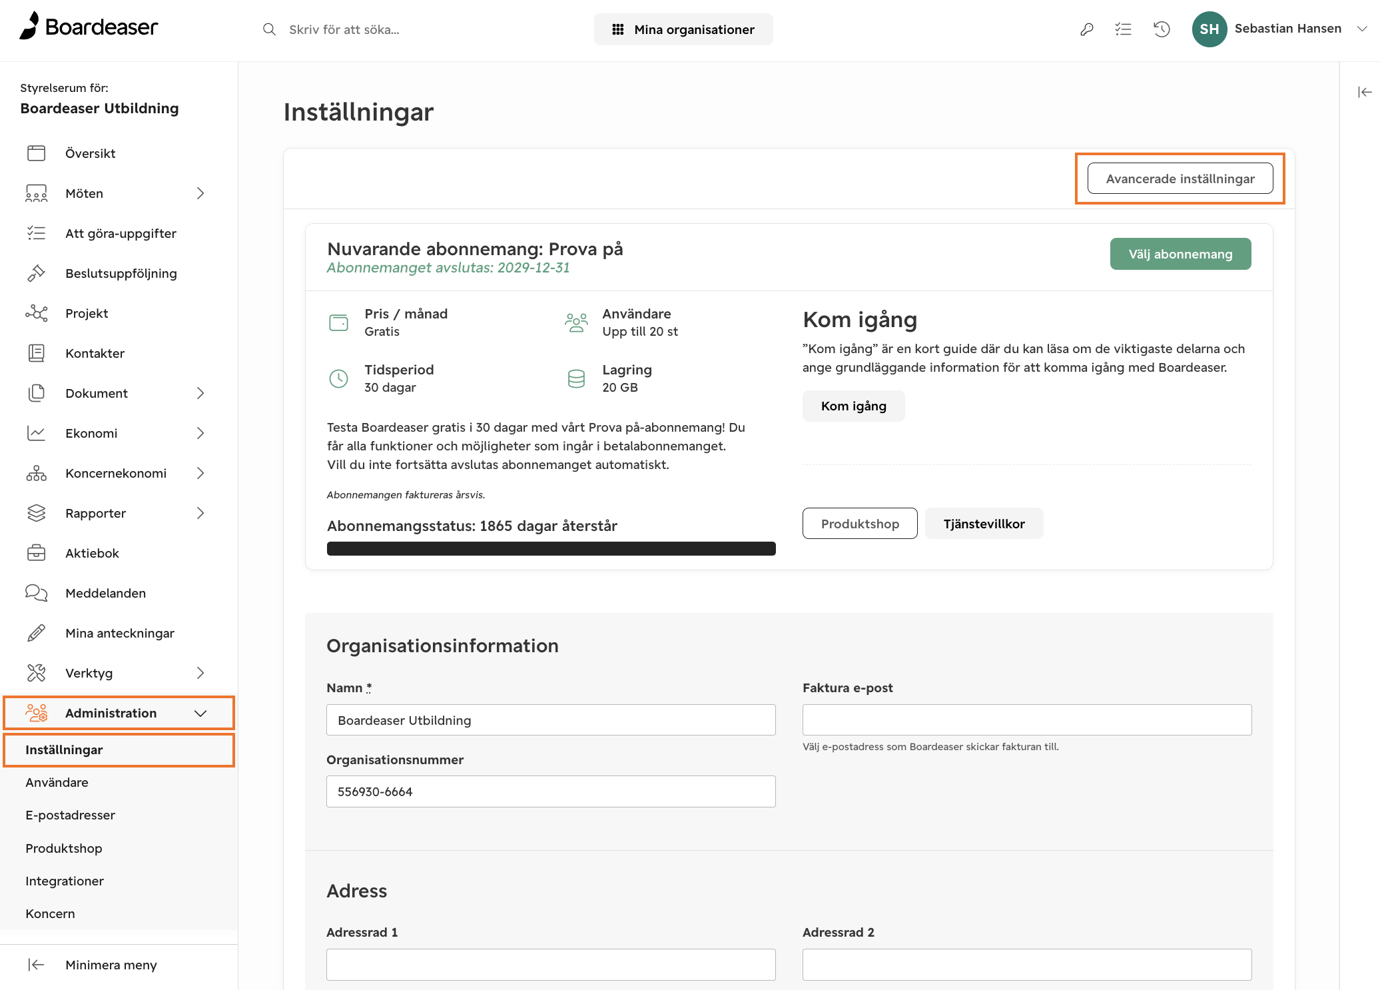
Task: Click the Översikt menu label
Action: tap(91, 153)
